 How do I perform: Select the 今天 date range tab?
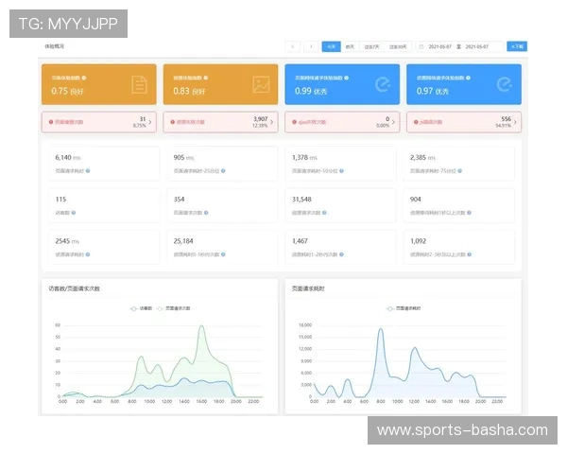tap(331, 45)
